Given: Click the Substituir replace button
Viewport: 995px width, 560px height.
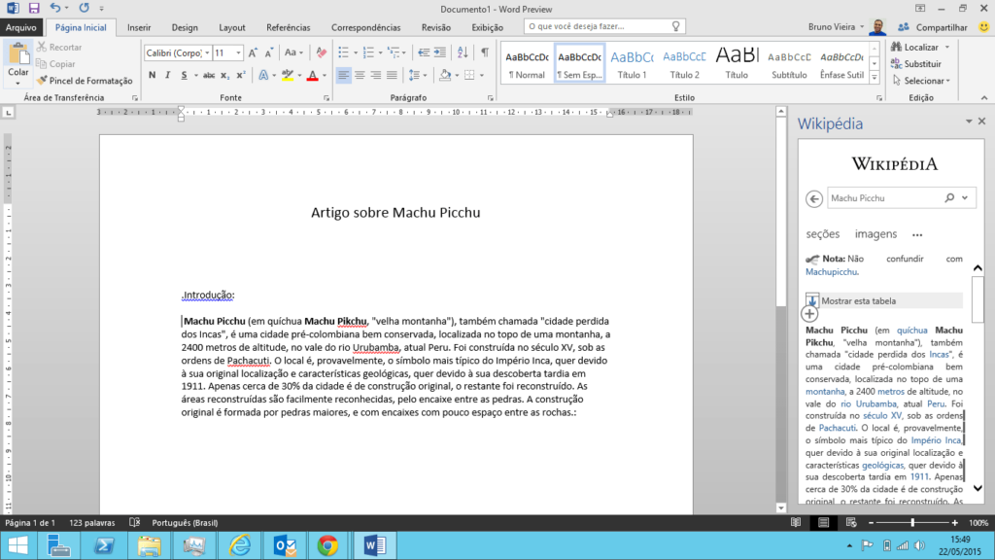Looking at the screenshot, I should point(915,64).
